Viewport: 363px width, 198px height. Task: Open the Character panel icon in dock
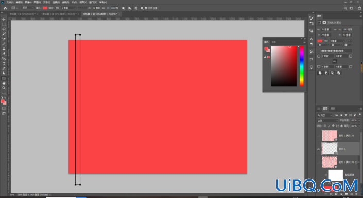pyautogui.click(x=312, y=39)
